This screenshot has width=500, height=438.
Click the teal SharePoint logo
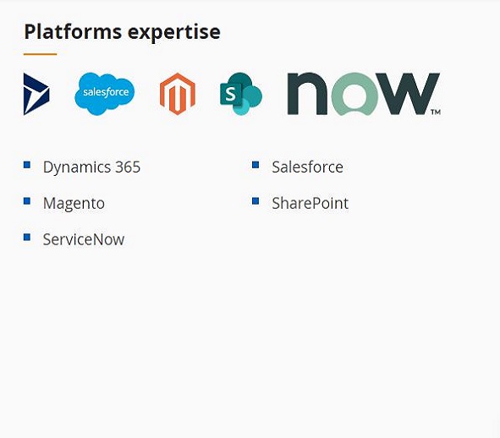tap(241, 94)
